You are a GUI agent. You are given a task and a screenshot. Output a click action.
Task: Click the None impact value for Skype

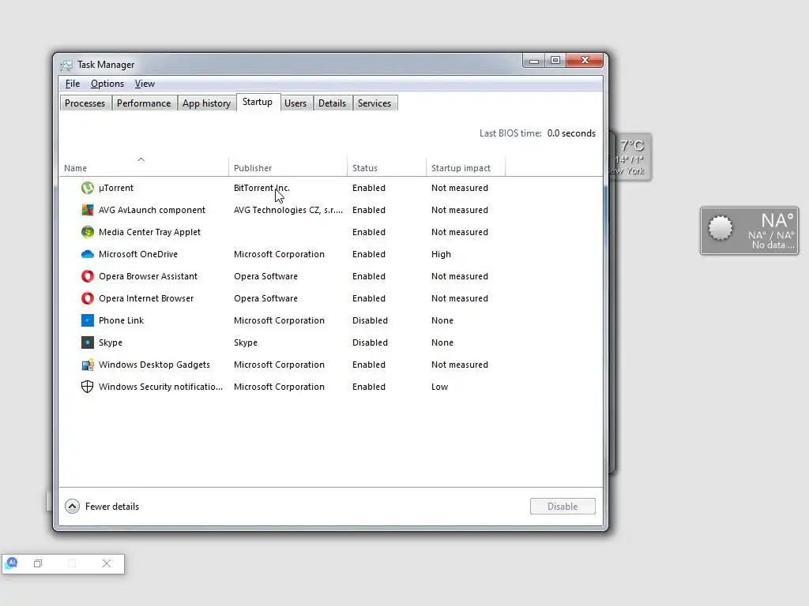442,342
